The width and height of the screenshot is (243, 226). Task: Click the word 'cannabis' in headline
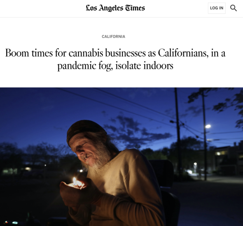[x=86, y=53]
